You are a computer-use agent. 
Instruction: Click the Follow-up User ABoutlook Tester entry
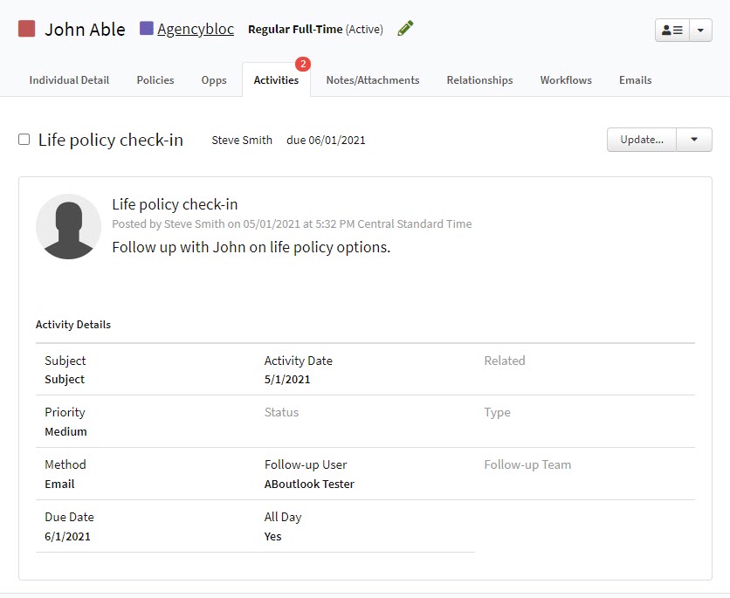click(308, 483)
